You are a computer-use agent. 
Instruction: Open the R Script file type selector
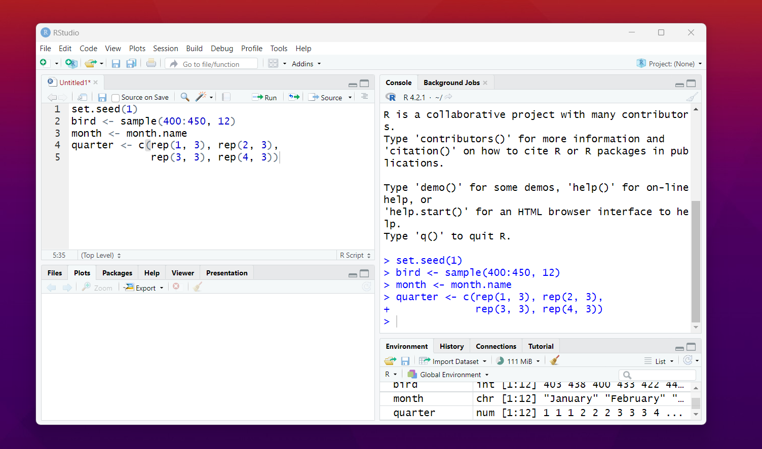coord(355,255)
